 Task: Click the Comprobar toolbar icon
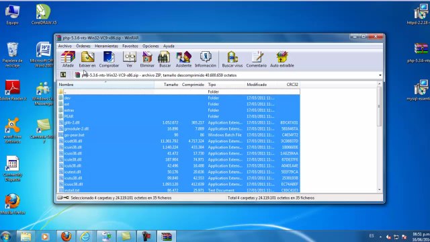point(109,59)
